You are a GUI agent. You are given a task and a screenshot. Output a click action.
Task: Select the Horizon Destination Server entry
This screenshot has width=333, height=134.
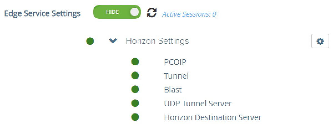pyautogui.click(x=213, y=117)
